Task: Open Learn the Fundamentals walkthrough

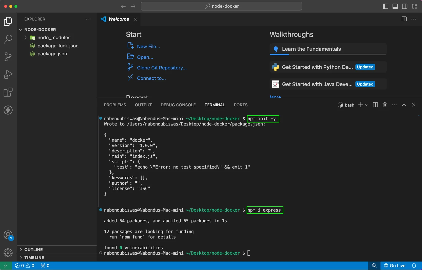Action: [x=328, y=49]
